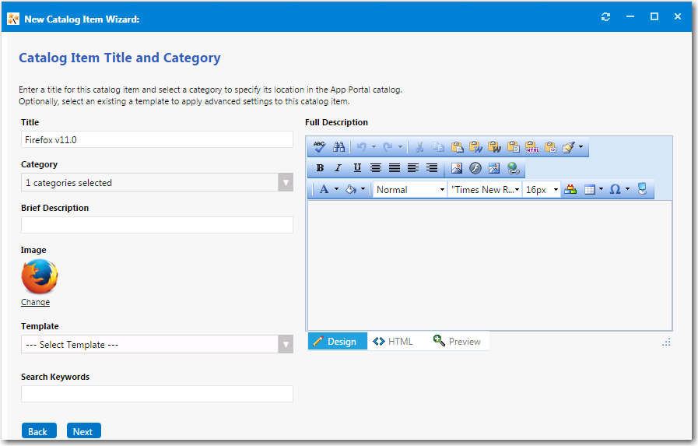Switch to the Preview tab
The width and height of the screenshot is (698, 446).
(458, 342)
